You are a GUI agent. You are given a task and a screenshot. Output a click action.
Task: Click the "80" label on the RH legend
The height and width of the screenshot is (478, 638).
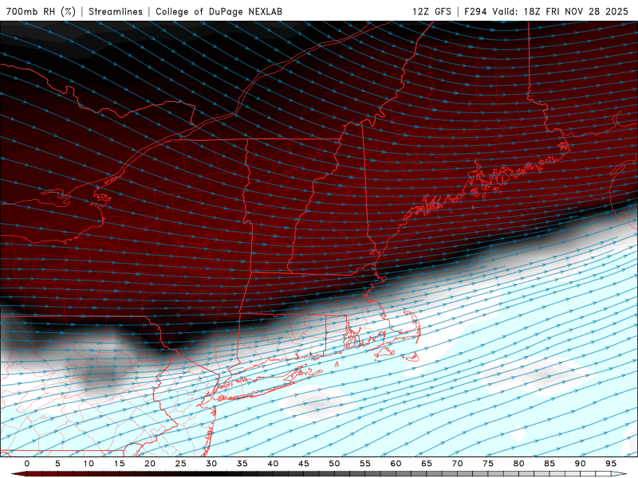tap(518, 464)
